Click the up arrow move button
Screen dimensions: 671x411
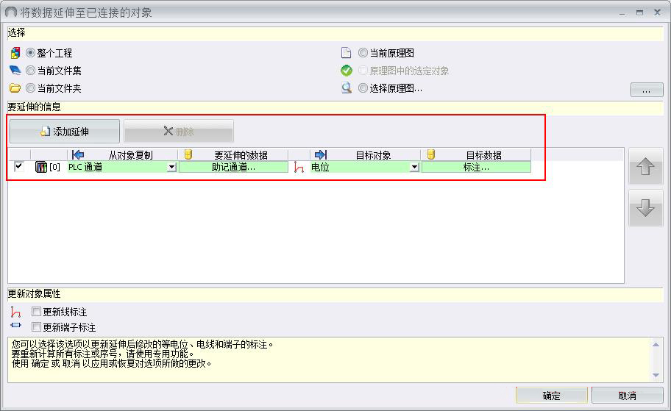645,167
